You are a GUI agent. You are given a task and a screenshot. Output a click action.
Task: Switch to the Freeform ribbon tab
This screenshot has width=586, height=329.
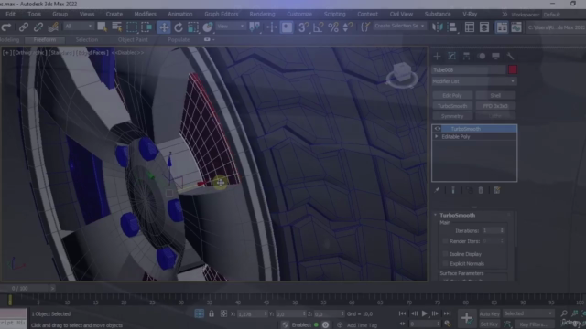pyautogui.click(x=45, y=39)
